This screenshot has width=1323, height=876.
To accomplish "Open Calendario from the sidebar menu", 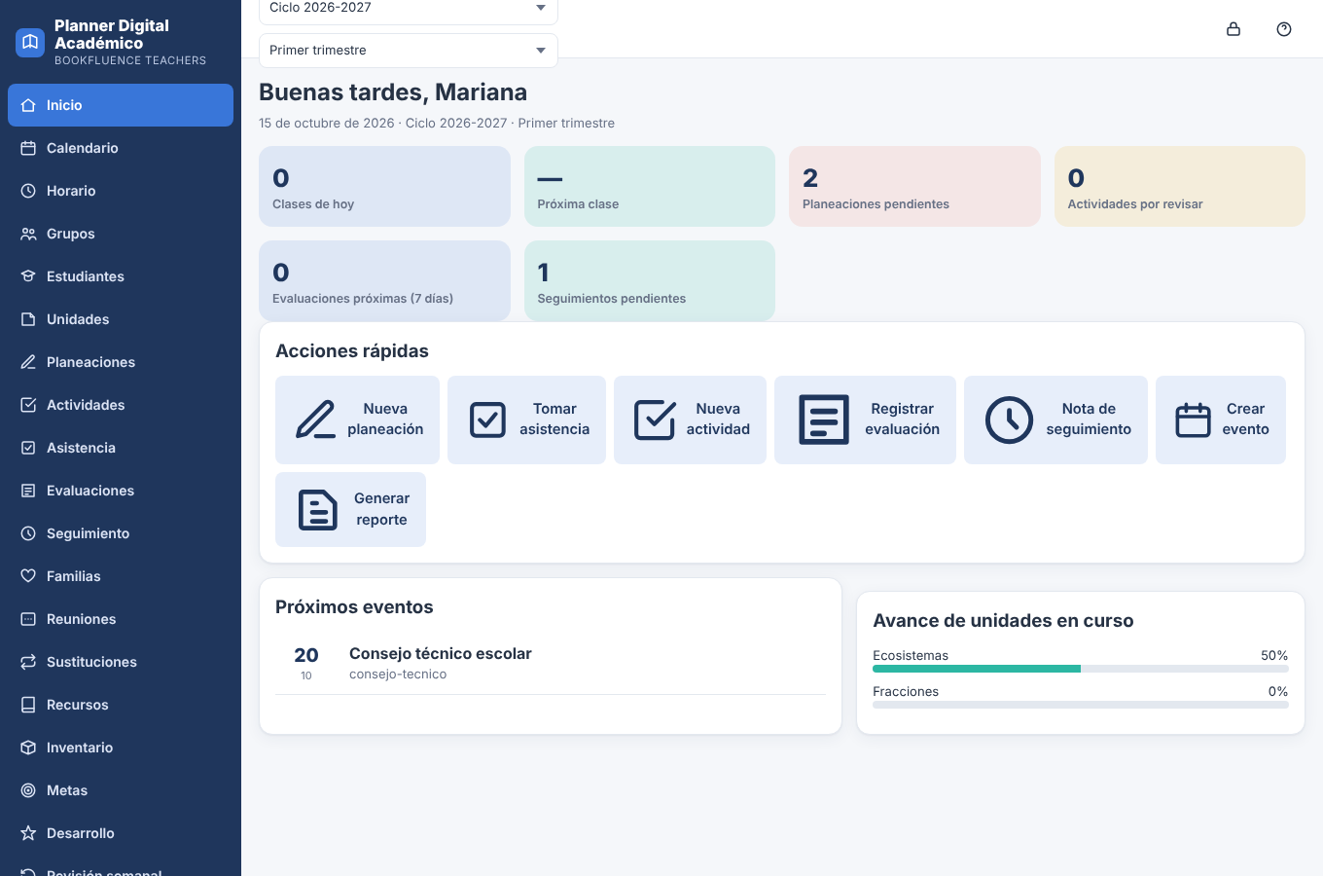I will click(x=121, y=148).
